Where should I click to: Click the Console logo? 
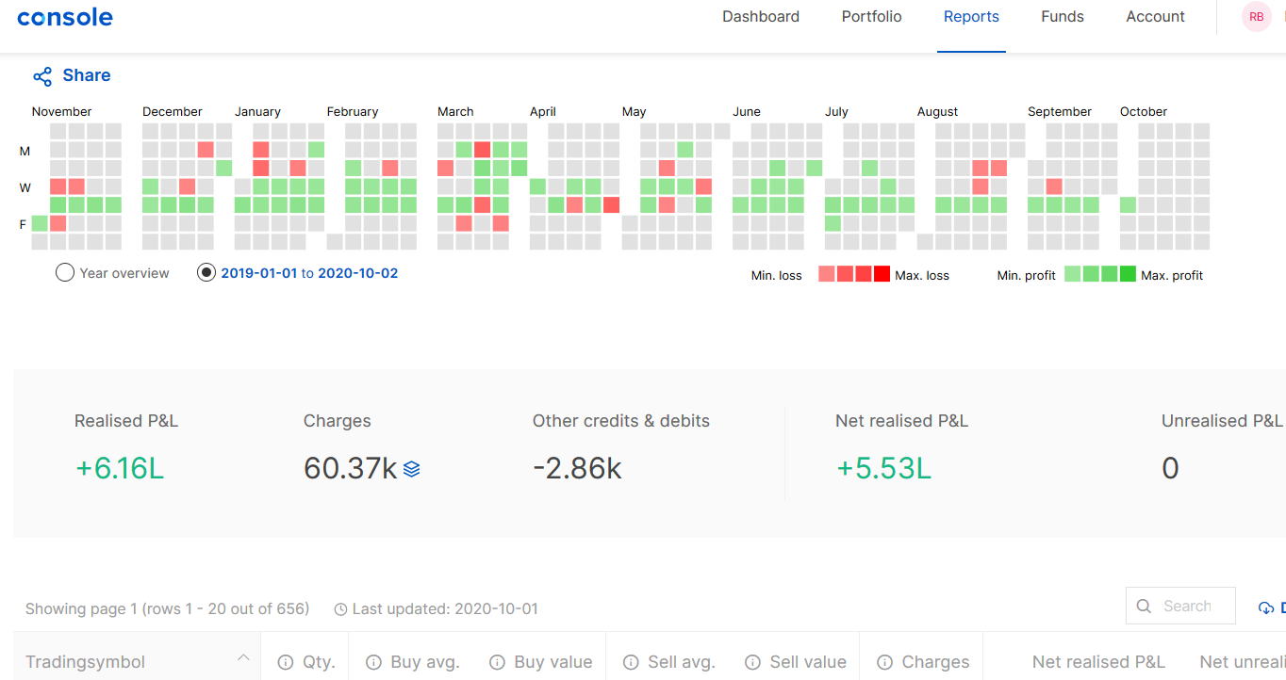click(65, 17)
